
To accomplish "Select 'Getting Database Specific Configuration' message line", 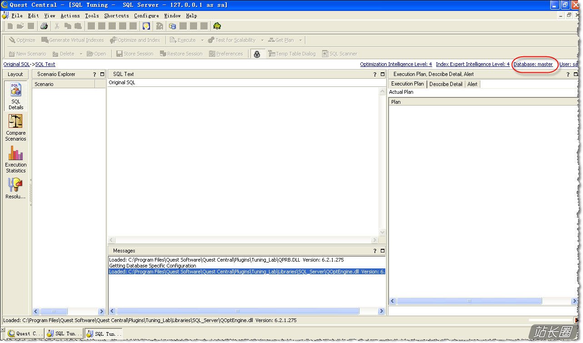I will click(x=247, y=266).
